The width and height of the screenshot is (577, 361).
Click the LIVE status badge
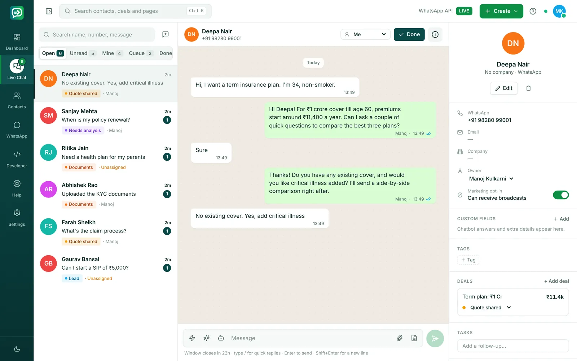click(464, 11)
